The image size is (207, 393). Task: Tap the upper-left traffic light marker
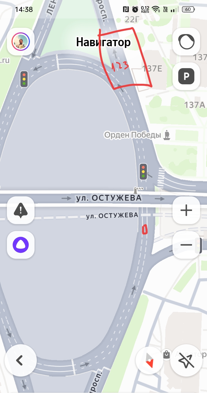[24, 79]
